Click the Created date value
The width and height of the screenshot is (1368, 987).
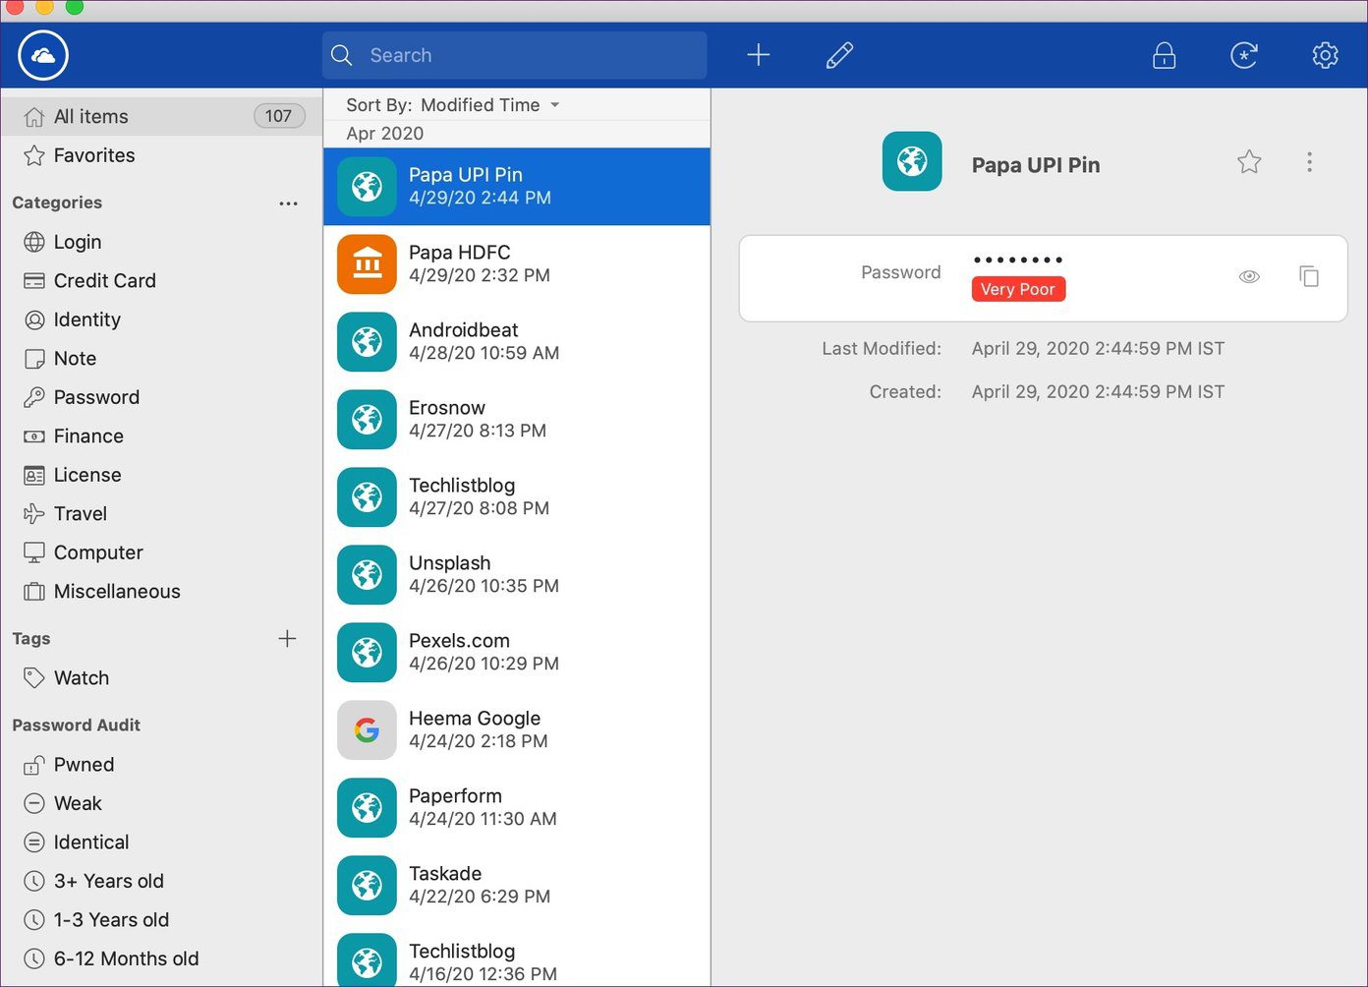click(1098, 392)
